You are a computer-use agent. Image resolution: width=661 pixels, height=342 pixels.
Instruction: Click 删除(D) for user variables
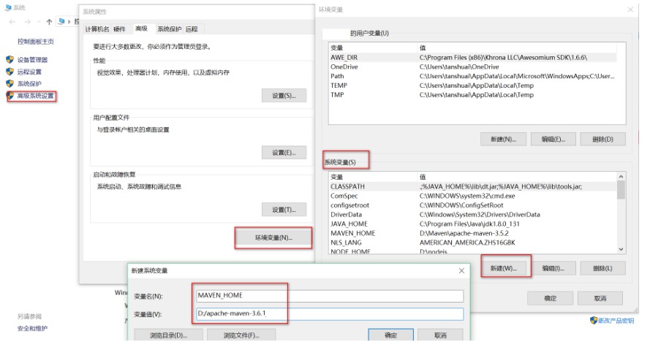click(603, 139)
